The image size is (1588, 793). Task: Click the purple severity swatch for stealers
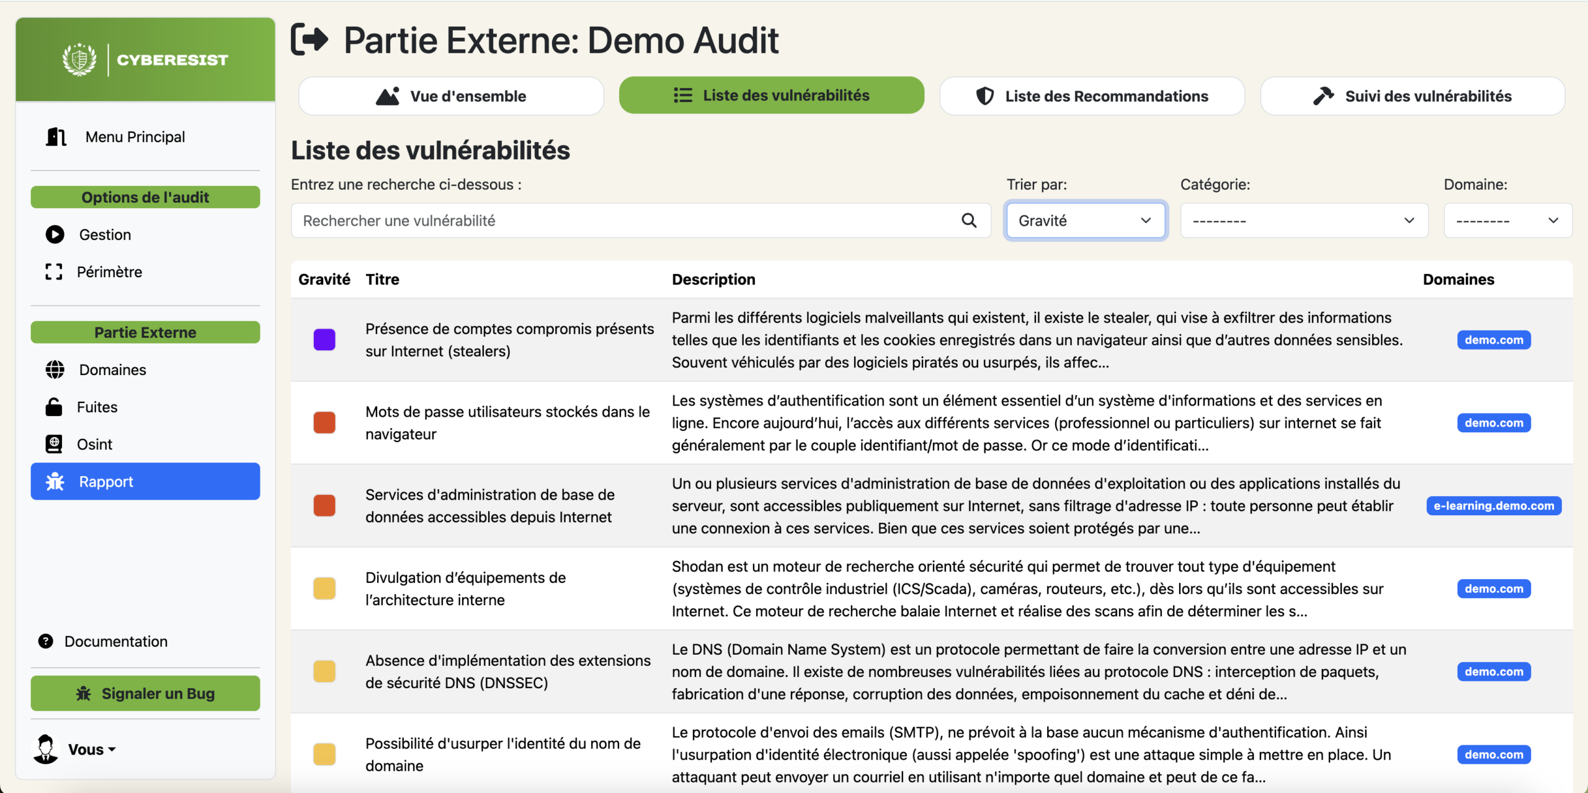coord(324,340)
